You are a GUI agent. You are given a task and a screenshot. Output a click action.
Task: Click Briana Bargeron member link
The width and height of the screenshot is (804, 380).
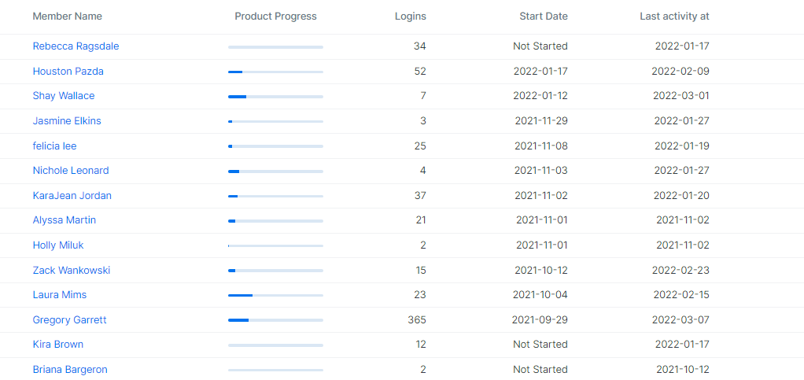coord(70,370)
